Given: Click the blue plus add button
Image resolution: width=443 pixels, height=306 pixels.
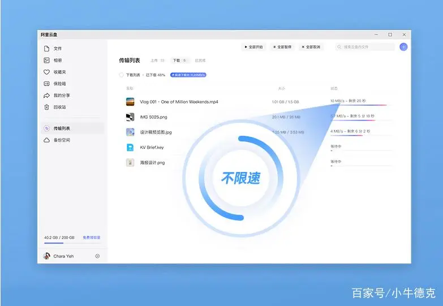Looking at the screenshot, I should point(403,47).
